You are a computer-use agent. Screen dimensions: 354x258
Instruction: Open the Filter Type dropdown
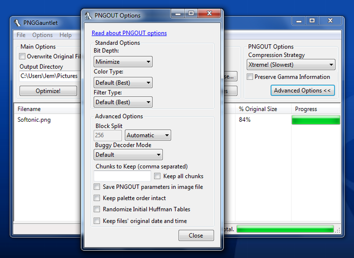[x=123, y=102]
